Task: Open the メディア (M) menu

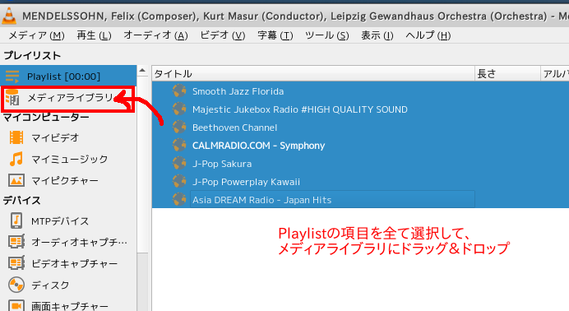Action: point(36,35)
